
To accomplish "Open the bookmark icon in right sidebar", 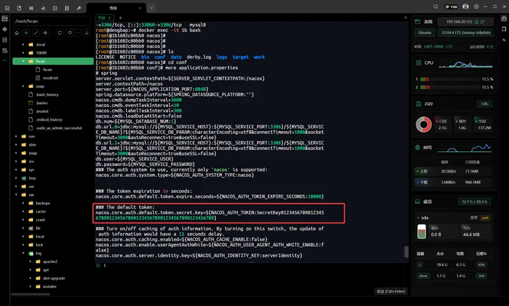I will click(x=504, y=29).
